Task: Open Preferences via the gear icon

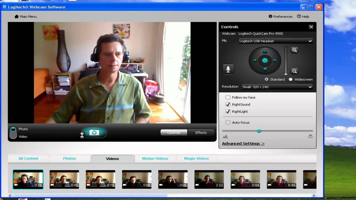Action: pos(270,16)
